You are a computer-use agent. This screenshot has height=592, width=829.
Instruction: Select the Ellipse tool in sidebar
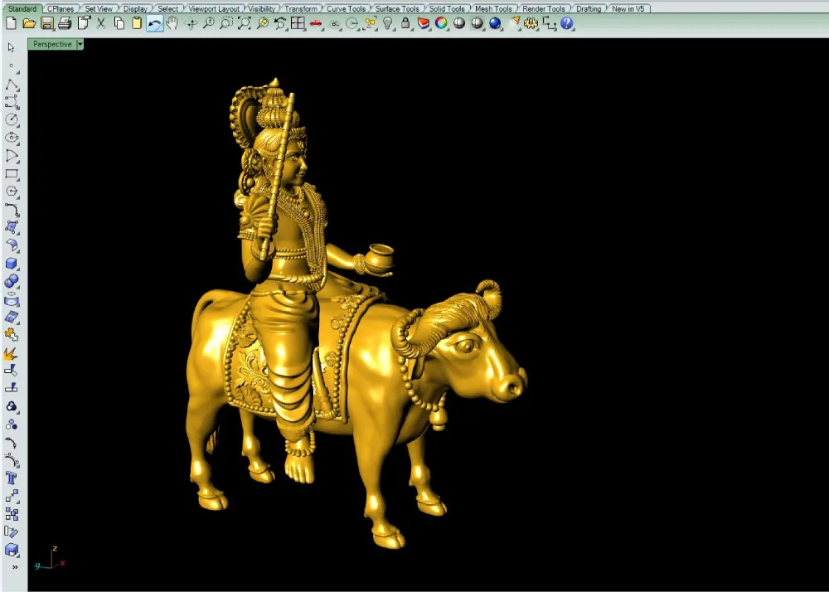[12, 138]
